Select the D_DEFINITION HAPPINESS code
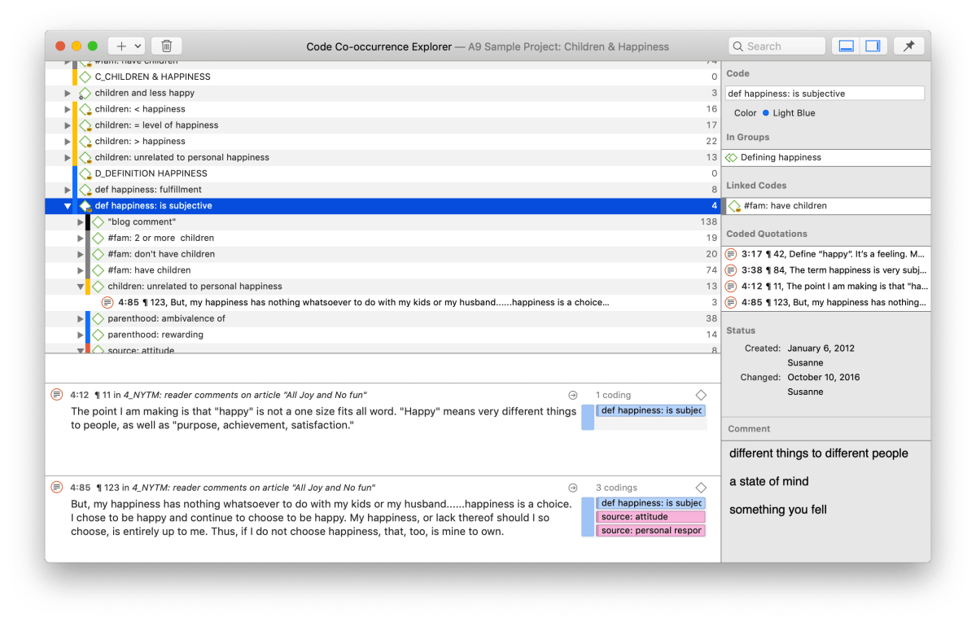 (x=383, y=173)
